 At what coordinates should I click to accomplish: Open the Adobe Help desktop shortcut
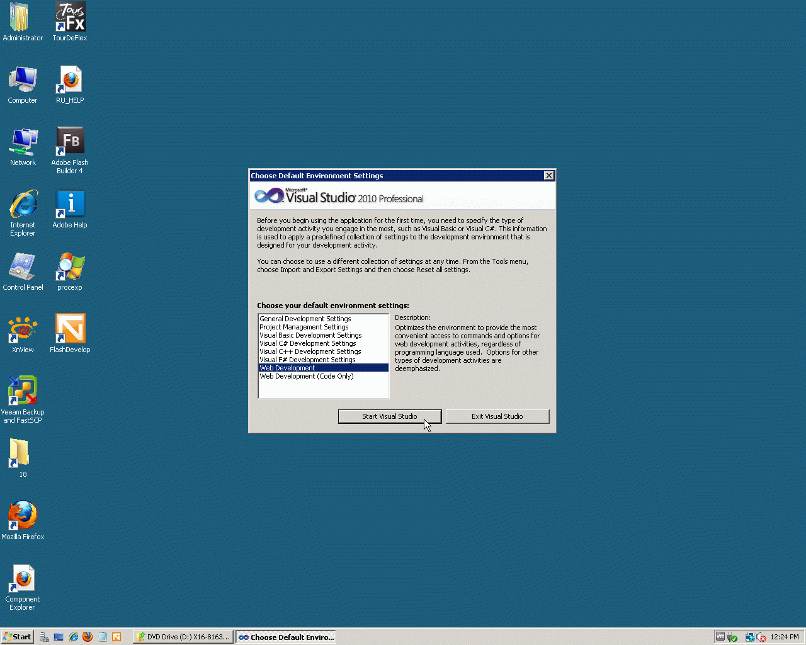tap(70, 210)
